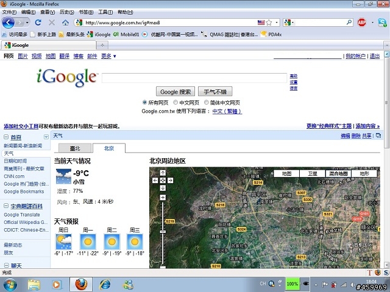Screen dimensions: 390x292
Task: Zoom in map with plus button
Action: [x=163, y=197]
